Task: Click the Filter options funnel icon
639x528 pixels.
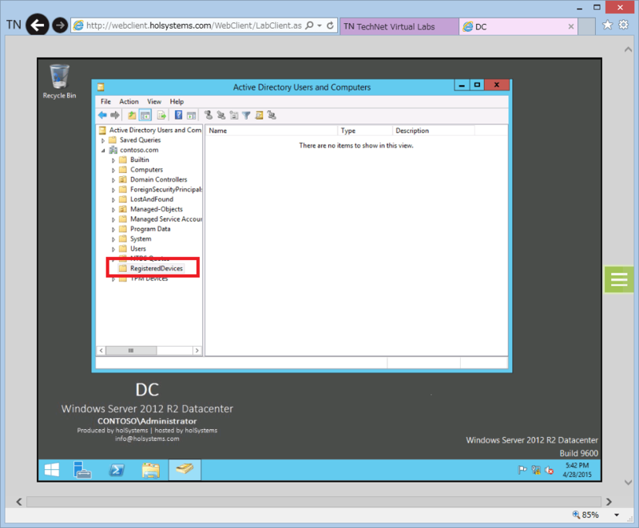Action: (x=246, y=116)
